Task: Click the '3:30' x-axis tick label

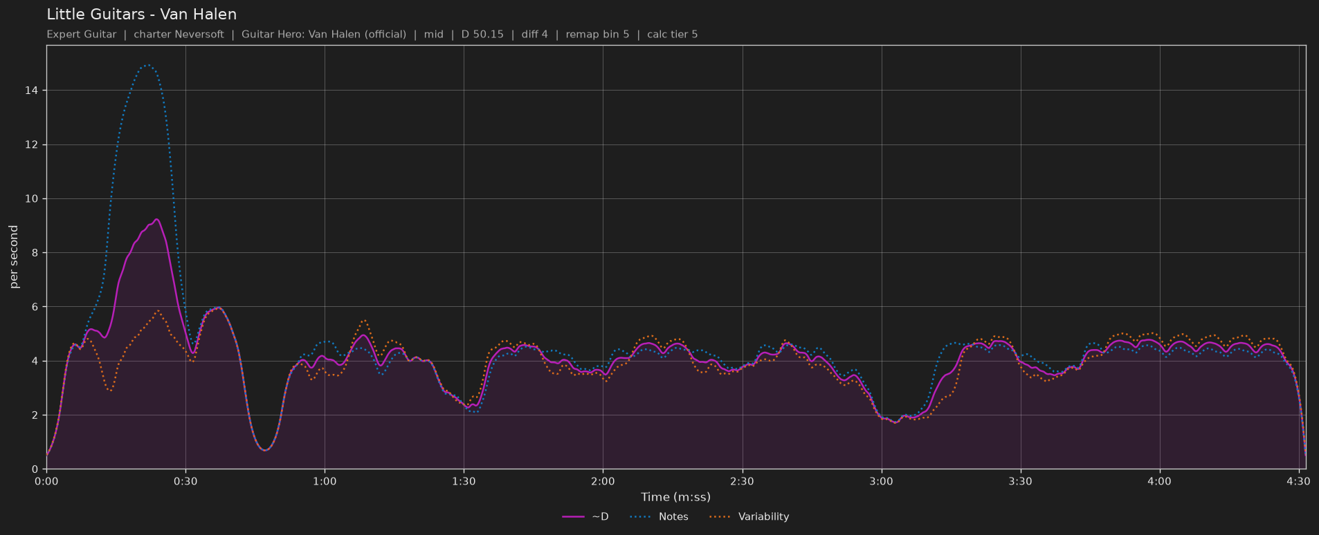Action: [x=1020, y=481]
